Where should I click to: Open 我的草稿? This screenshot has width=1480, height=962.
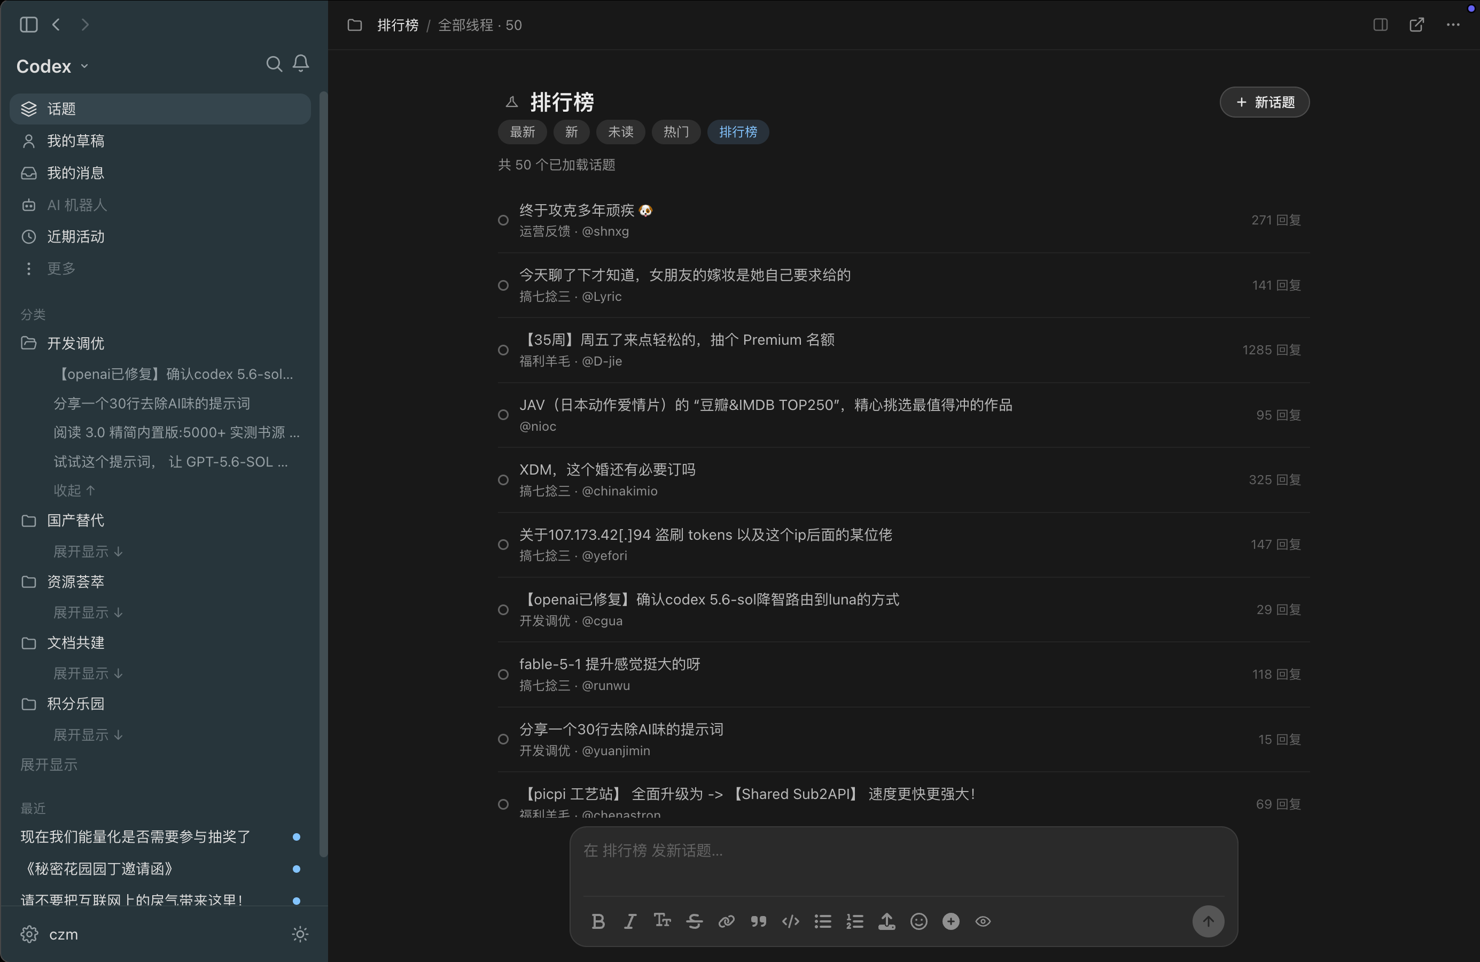point(160,141)
